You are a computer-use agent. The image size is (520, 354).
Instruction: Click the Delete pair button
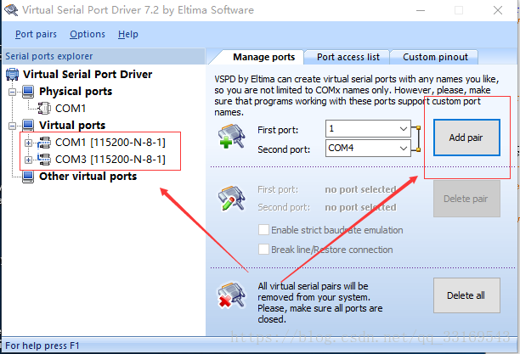[466, 199]
